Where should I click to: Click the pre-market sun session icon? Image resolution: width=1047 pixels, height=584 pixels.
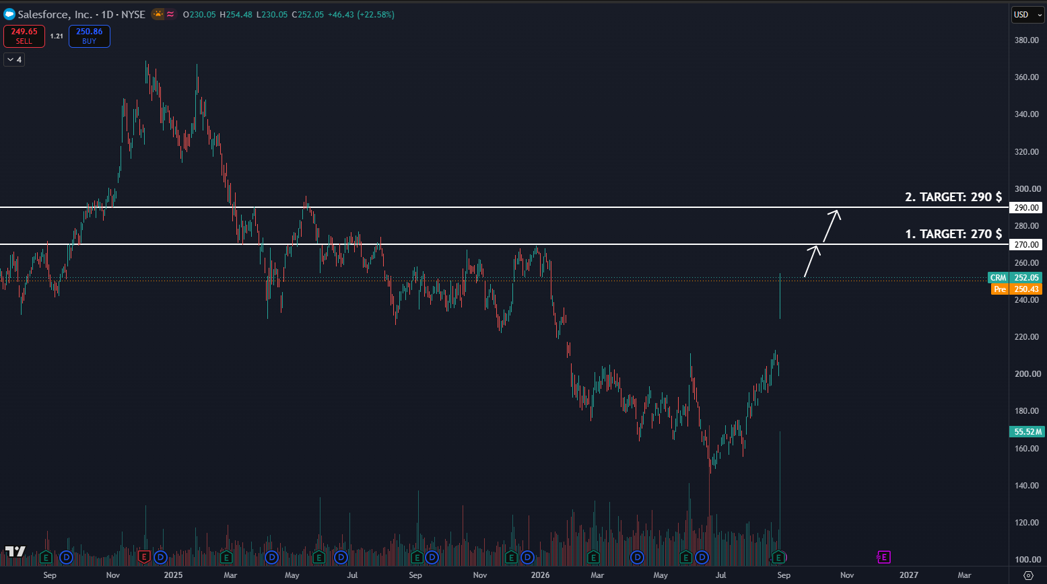tap(158, 14)
